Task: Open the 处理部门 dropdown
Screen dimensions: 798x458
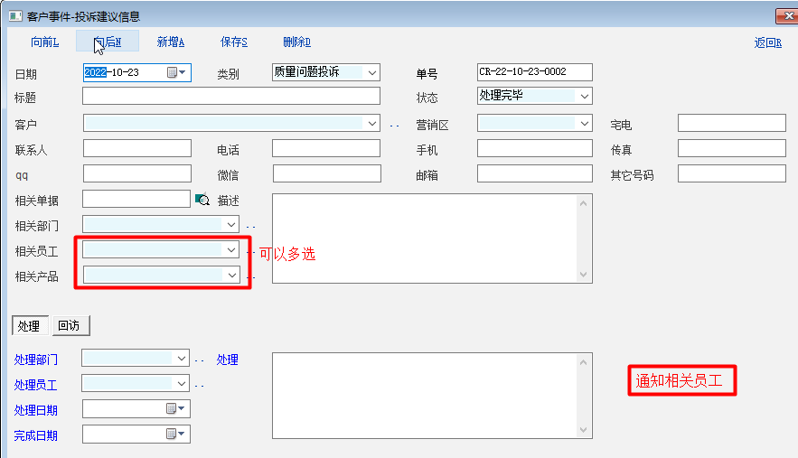Action: point(182,359)
